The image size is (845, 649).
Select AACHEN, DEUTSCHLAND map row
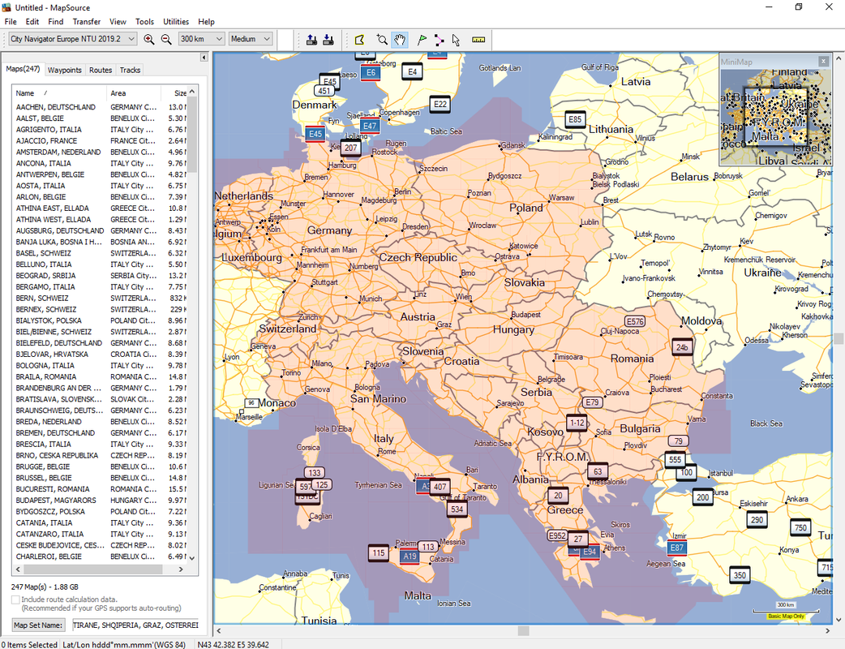click(100, 107)
